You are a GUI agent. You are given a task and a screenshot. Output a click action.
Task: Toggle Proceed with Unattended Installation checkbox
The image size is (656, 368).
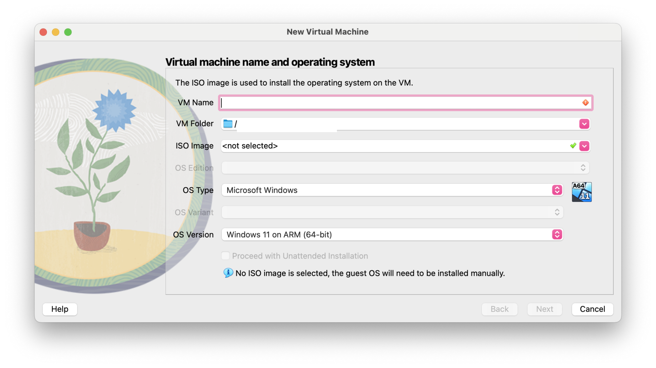[225, 256]
